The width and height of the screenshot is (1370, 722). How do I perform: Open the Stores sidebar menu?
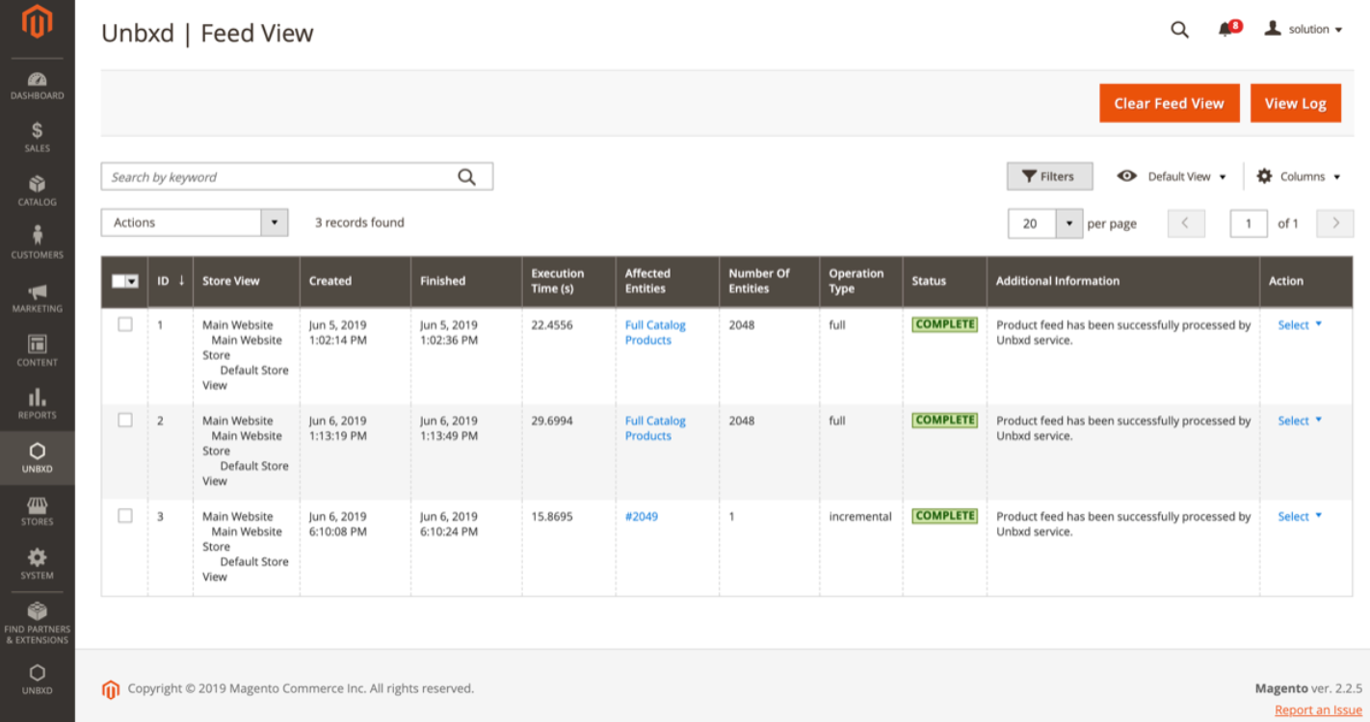tap(37, 511)
